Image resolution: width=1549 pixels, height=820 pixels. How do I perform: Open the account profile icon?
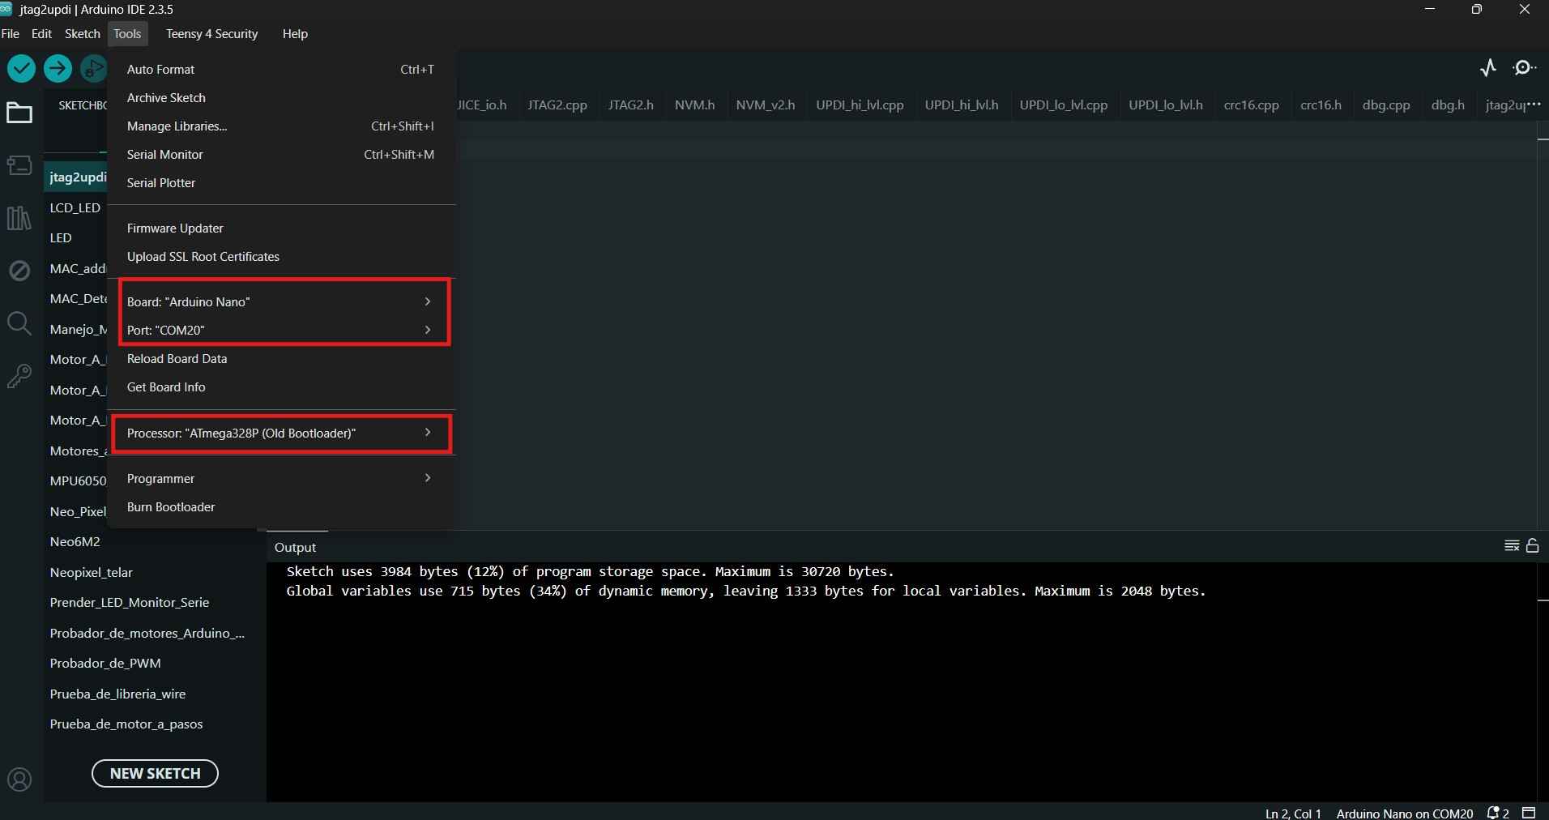[x=19, y=779]
